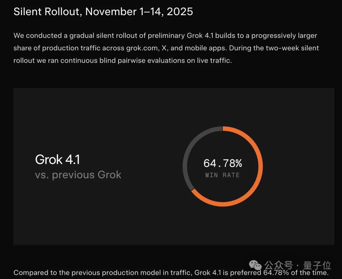Click the word 'Silent' in the heading
This screenshot has width=342, height=279.
[29, 12]
